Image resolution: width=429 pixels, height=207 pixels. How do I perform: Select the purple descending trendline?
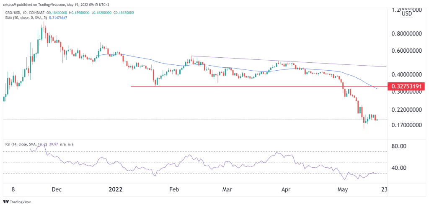click(289, 61)
